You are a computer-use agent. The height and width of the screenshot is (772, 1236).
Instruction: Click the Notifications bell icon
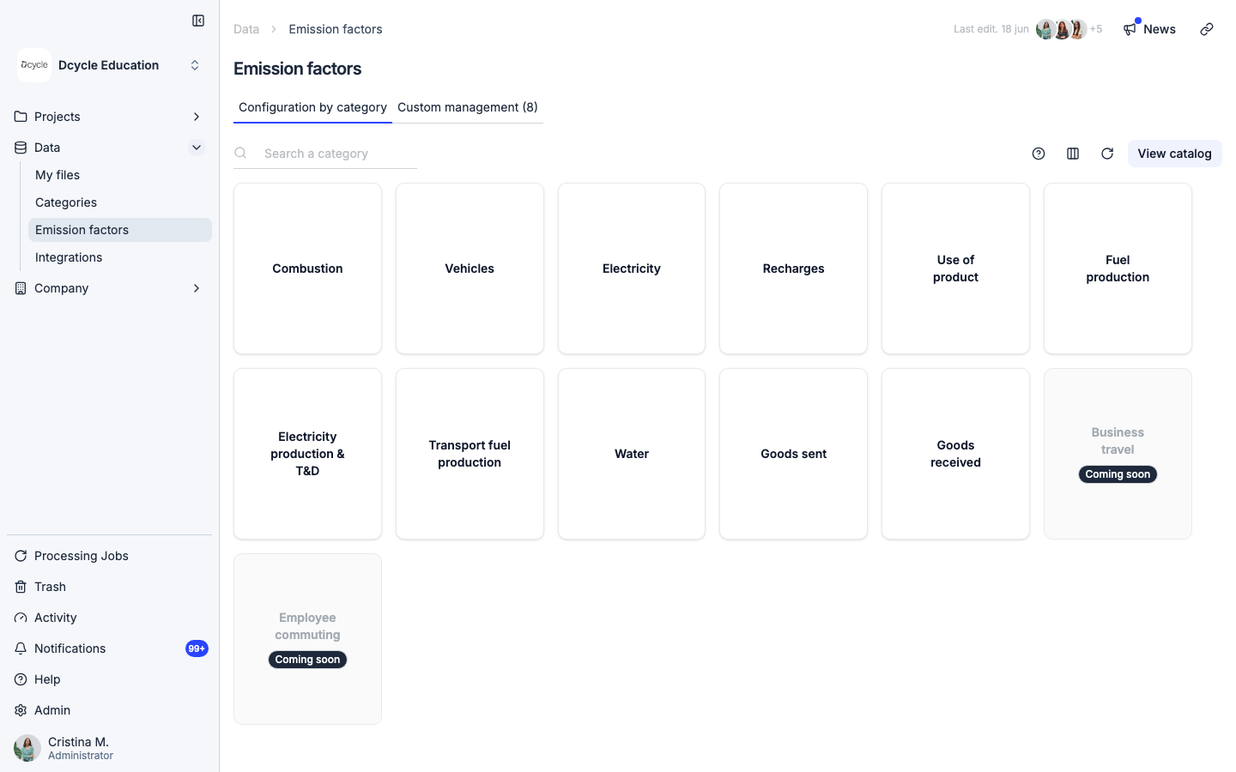[x=21, y=648]
